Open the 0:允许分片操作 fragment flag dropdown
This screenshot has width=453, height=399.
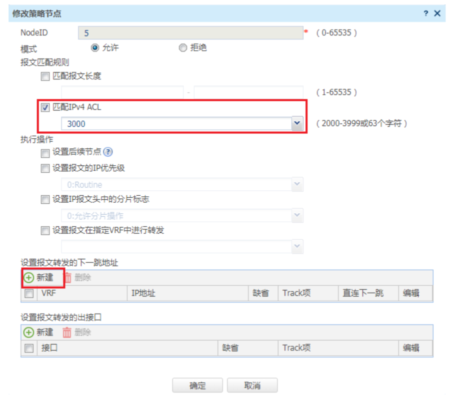coord(297,215)
